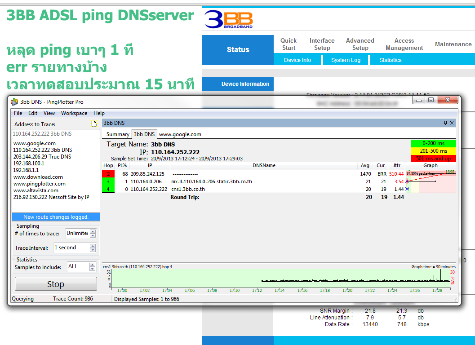The height and width of the screenshot is (345, 475).
Task: Open the Trace Interval combo box
Action: pyautogui.click(x=93, y=248)
